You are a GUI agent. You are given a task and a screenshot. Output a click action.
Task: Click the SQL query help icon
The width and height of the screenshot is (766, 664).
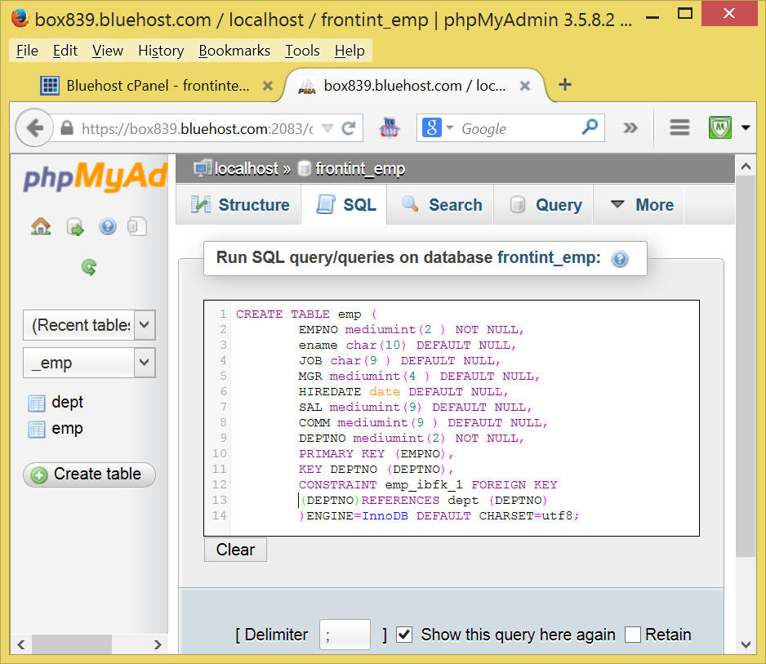click(620, 259)
